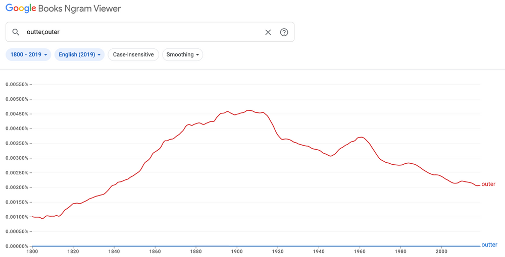This screenshot has height=257, width=505.
Task: Click the red outer line's peak near 1905
Action: [x=248, y=110]
